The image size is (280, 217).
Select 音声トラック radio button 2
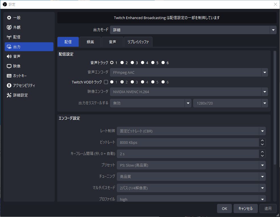point(122,63)
